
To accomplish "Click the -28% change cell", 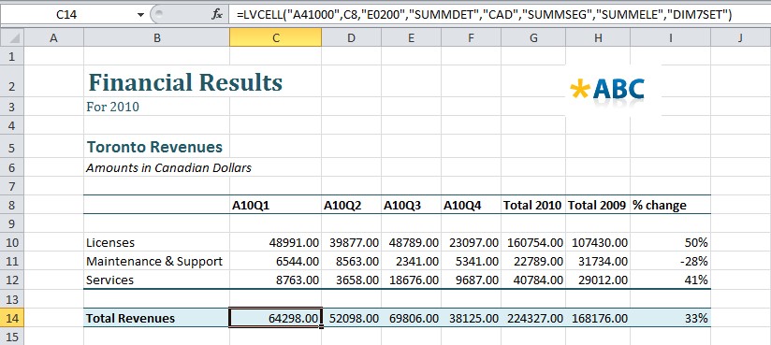I will tap(671, 261).
